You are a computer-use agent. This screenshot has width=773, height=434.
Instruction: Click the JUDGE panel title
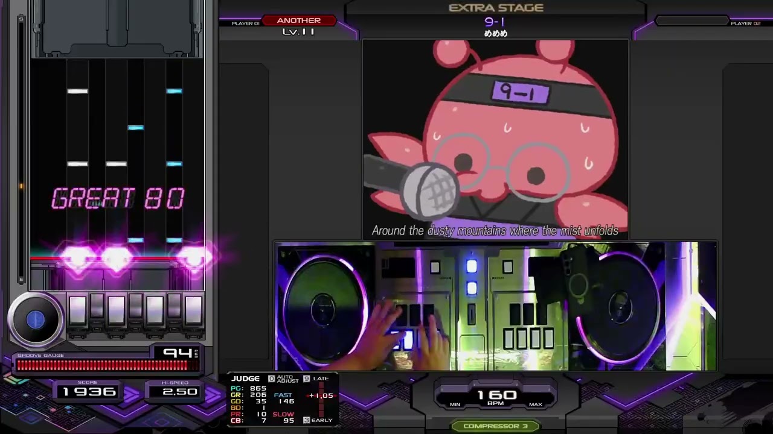point(246,379)
